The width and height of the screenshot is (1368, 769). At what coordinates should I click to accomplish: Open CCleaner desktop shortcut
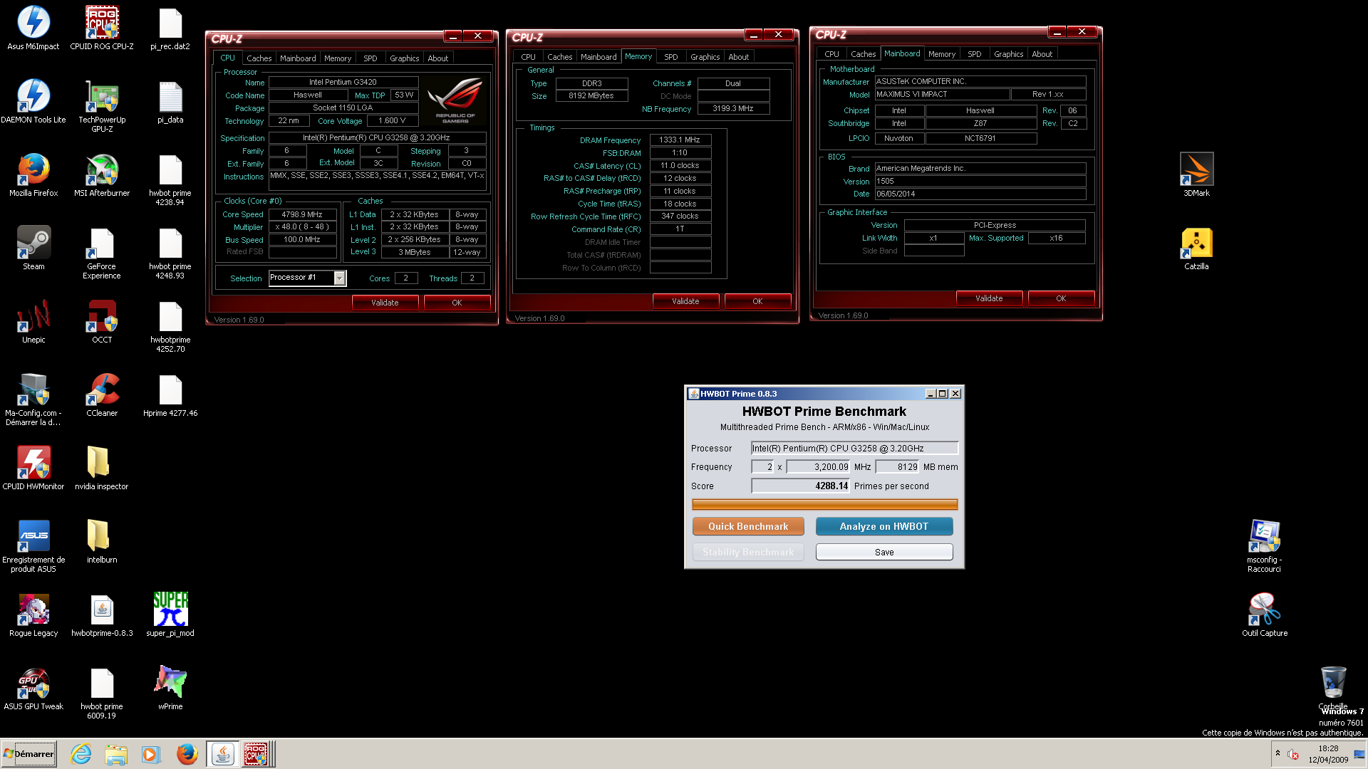(102, 394)
